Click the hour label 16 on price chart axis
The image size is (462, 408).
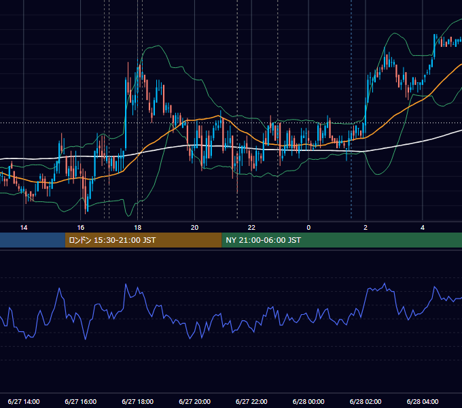pos(80,228)
